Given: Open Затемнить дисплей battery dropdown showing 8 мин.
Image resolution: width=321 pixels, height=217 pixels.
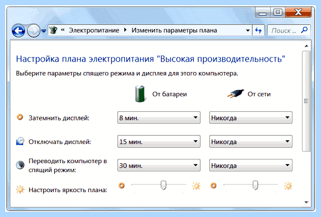Looking at the screenshot, I should tap(159, 118).
